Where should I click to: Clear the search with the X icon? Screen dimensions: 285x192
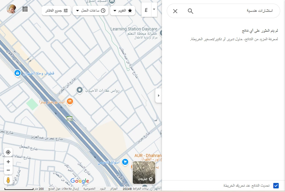175,11
